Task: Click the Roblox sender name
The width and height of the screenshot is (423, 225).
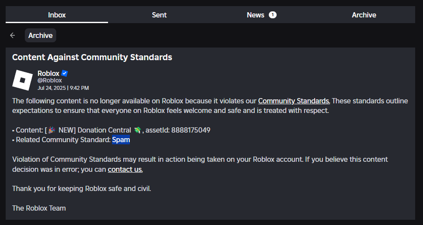Action: [x=48, y=73]
